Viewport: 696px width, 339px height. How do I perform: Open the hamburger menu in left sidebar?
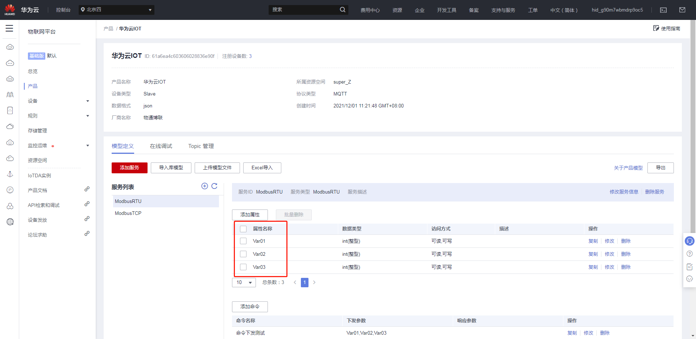(9, 28)
